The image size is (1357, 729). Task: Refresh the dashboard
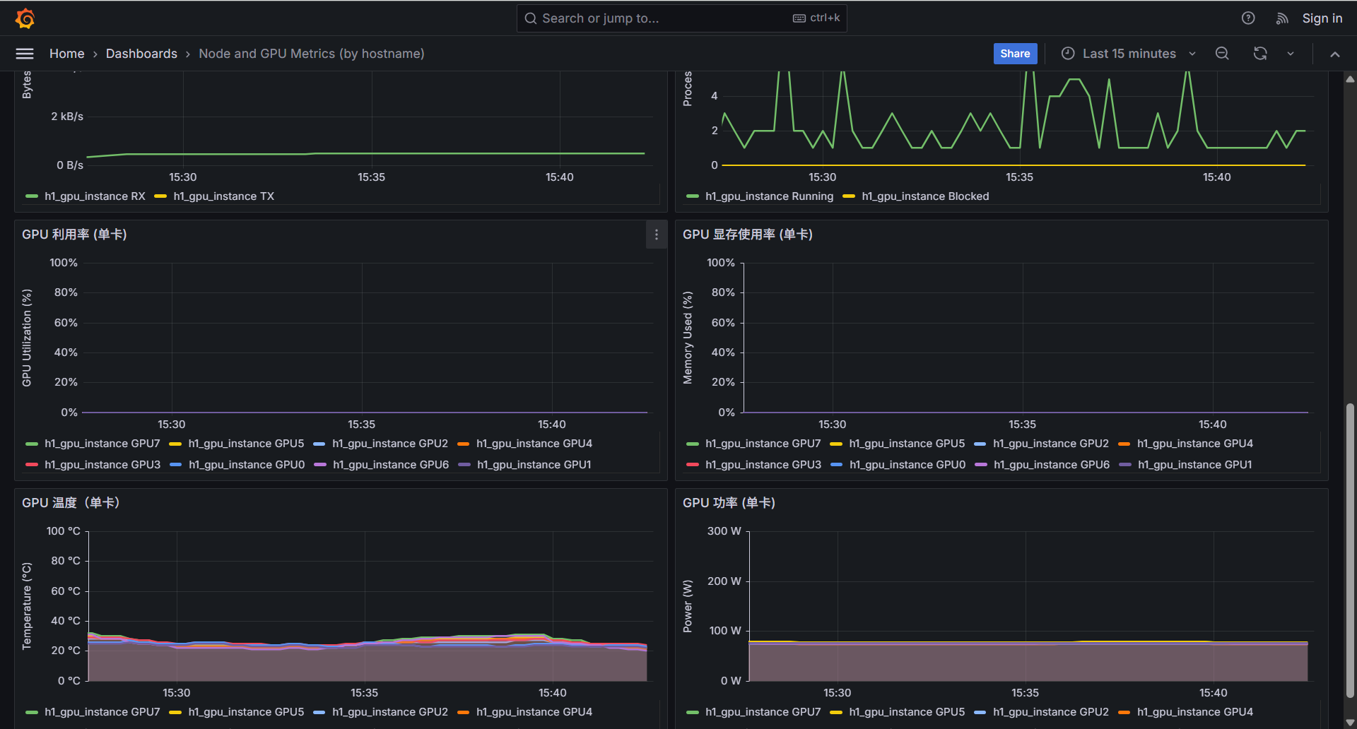click(1259, 54)
